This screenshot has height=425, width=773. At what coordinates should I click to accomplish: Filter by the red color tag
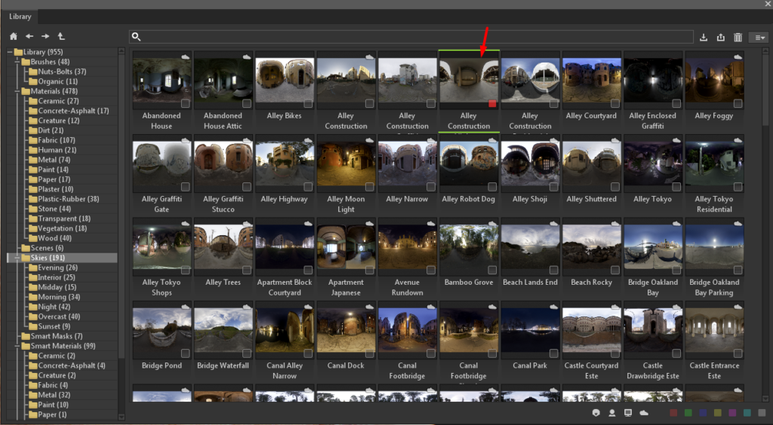click(673, 413)
